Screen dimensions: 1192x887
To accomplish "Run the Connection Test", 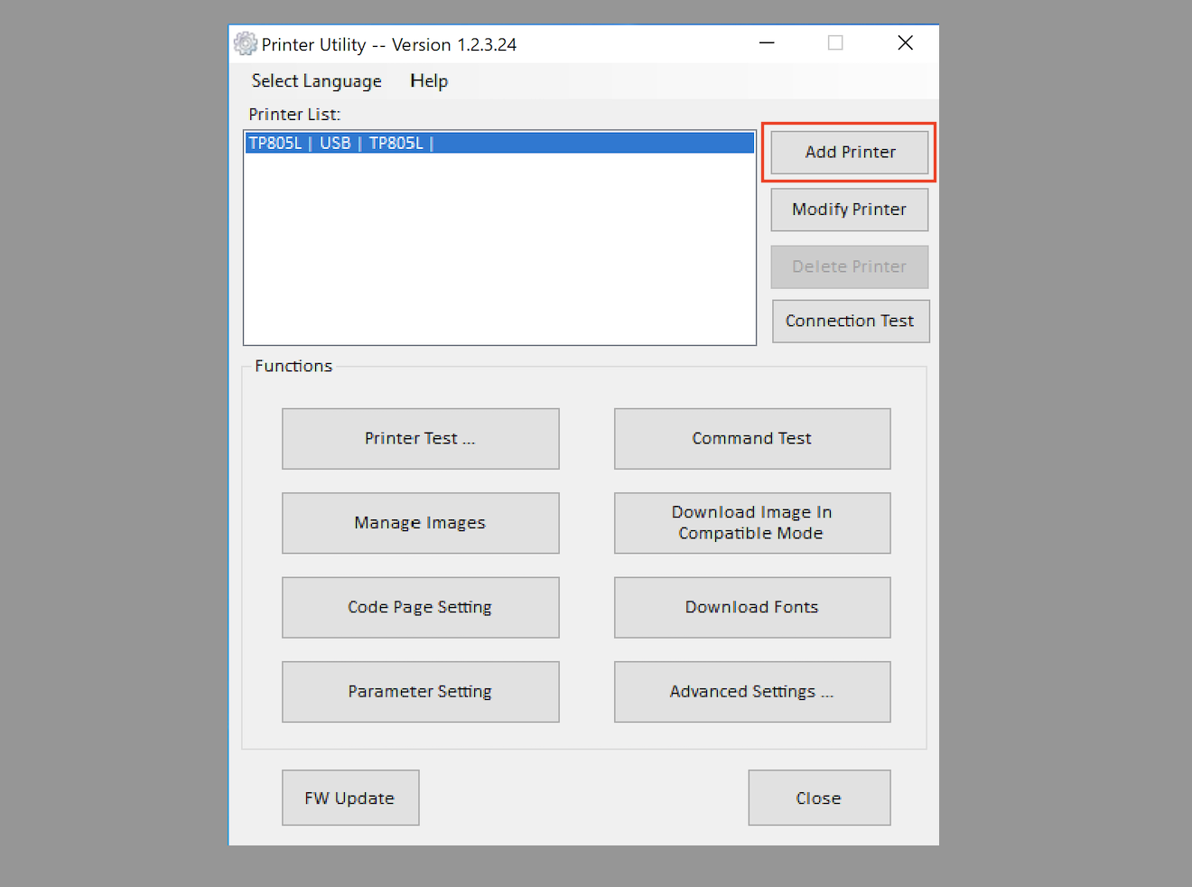I will [850, 322].
